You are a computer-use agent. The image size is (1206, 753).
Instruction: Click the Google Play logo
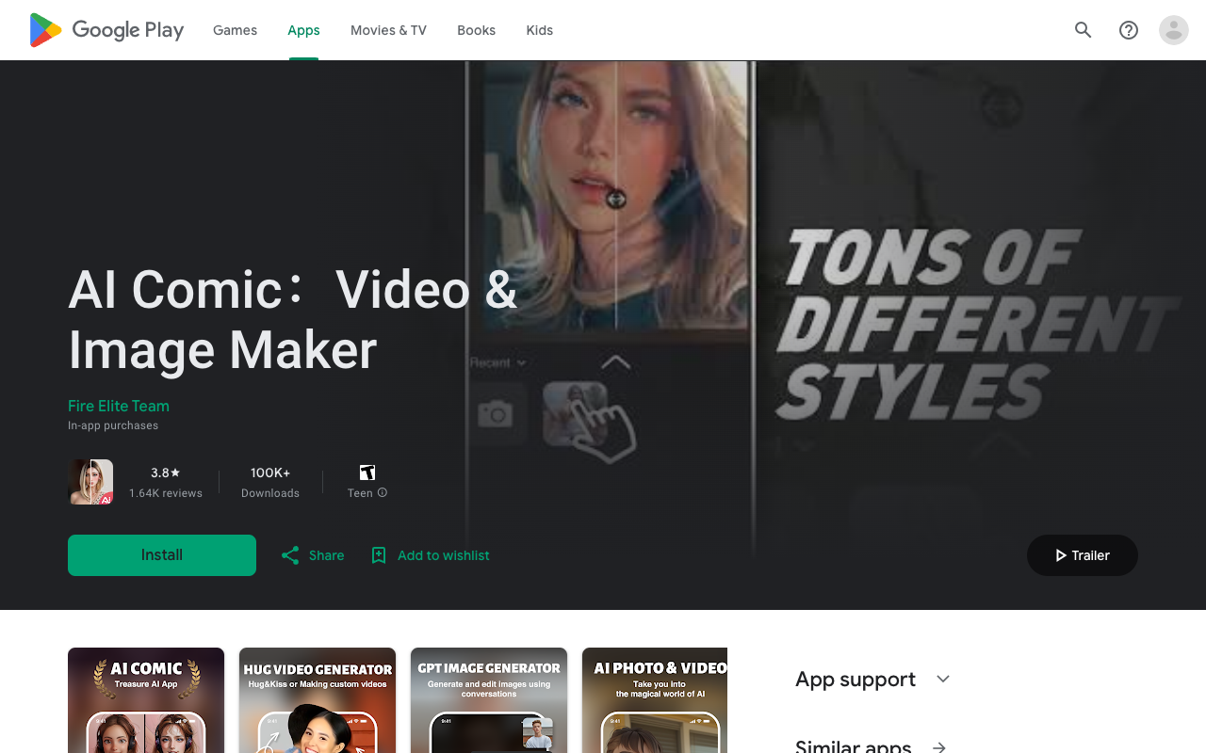[106, 30]
